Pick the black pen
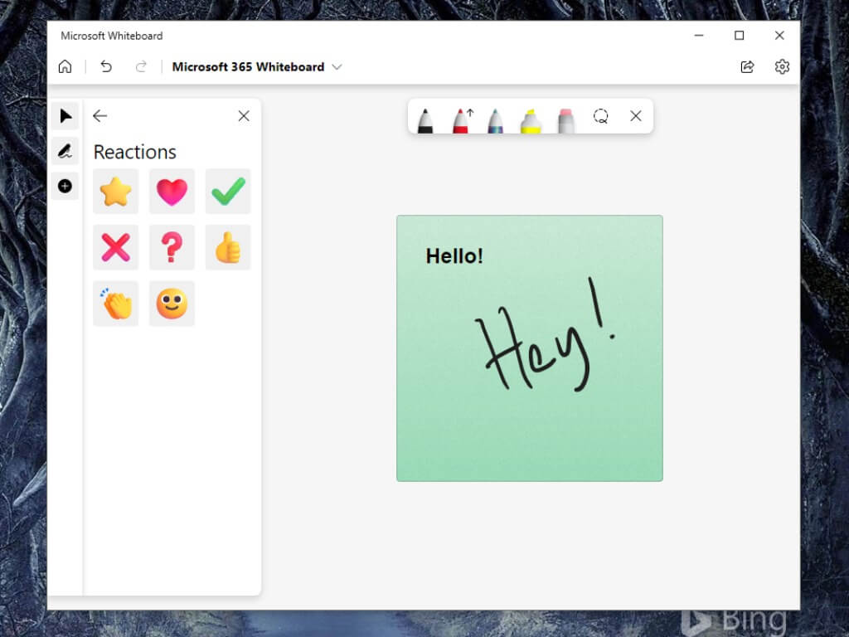The image size is (849, 637). (425, 120)
